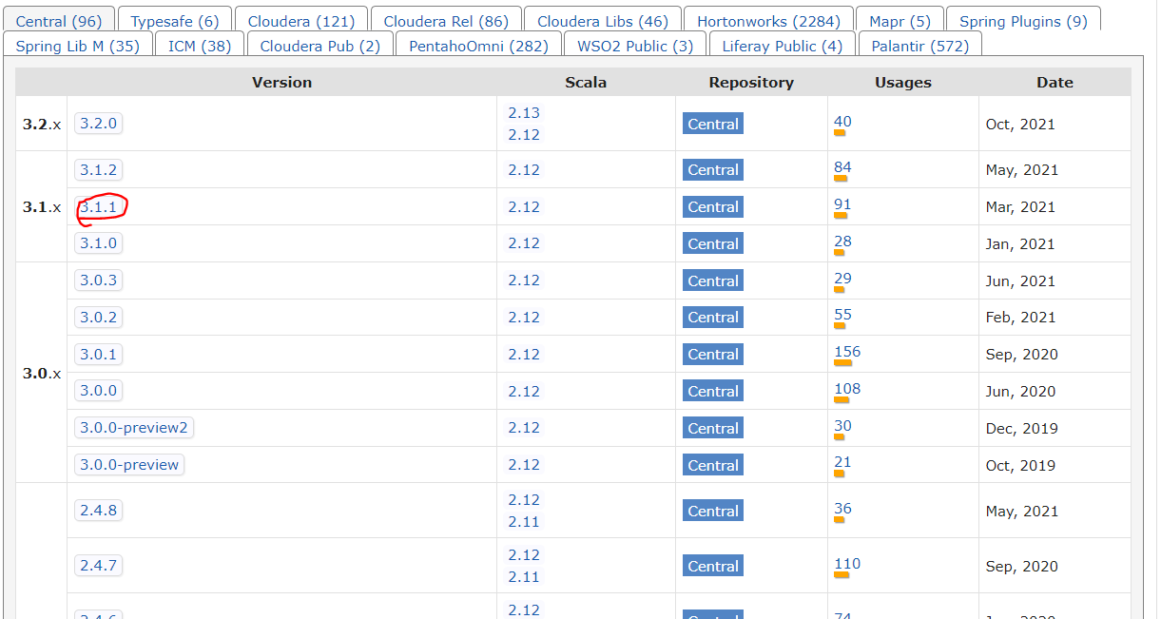
Task: Open the 40 usages link
Action: coord(842,121)
